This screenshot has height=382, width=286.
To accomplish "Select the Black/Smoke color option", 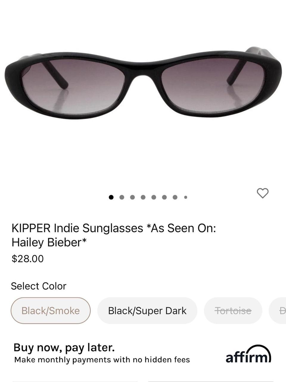I will 50,310.
